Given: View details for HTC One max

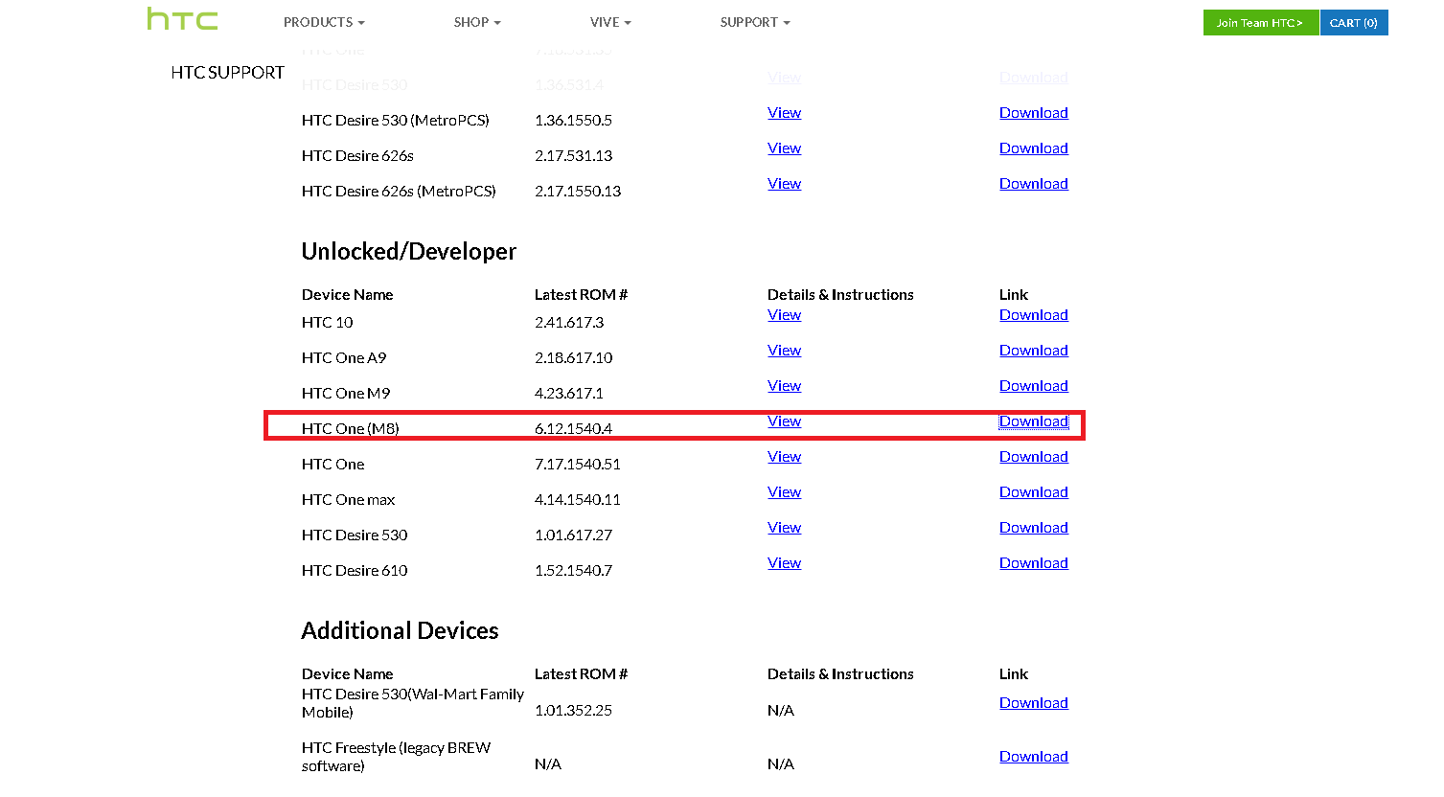Looking at the screenshot, I should pos(784,492).
